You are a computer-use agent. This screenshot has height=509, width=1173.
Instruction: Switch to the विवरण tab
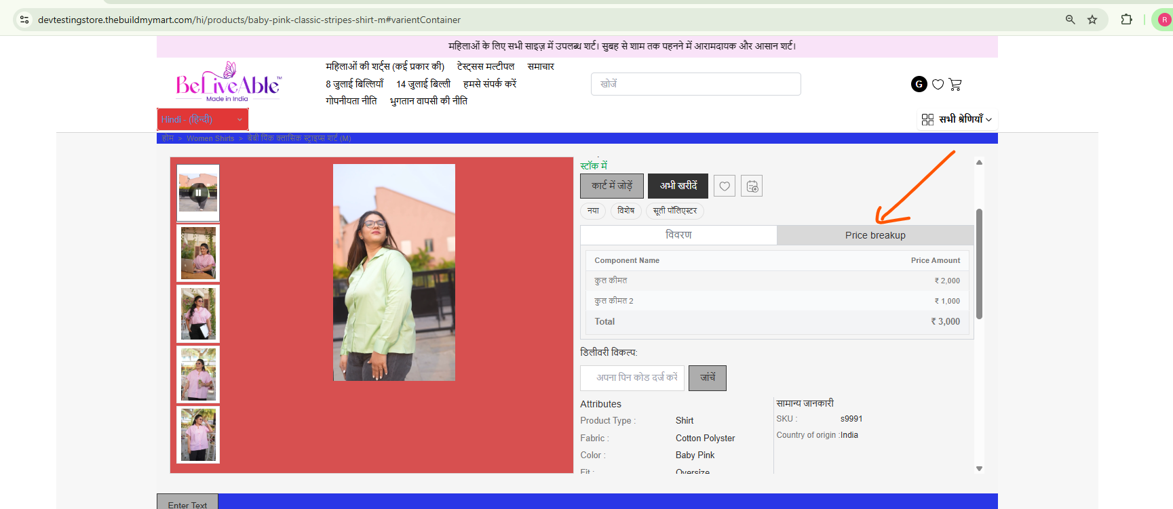[678, 235]
